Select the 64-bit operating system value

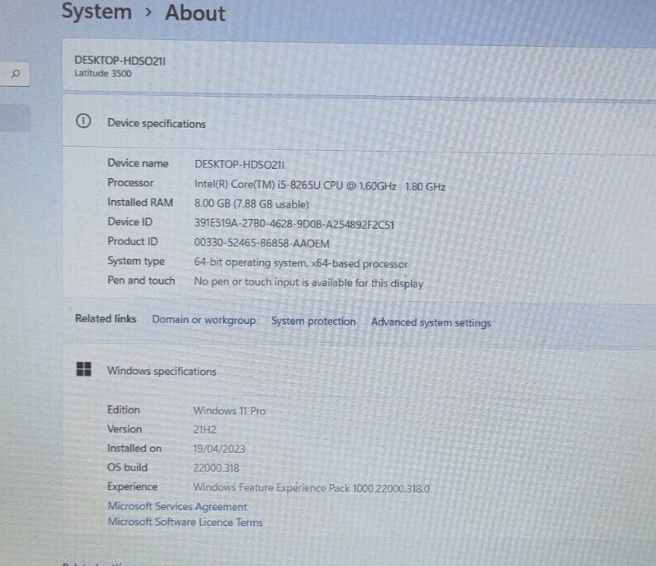(x=300, y=263)
